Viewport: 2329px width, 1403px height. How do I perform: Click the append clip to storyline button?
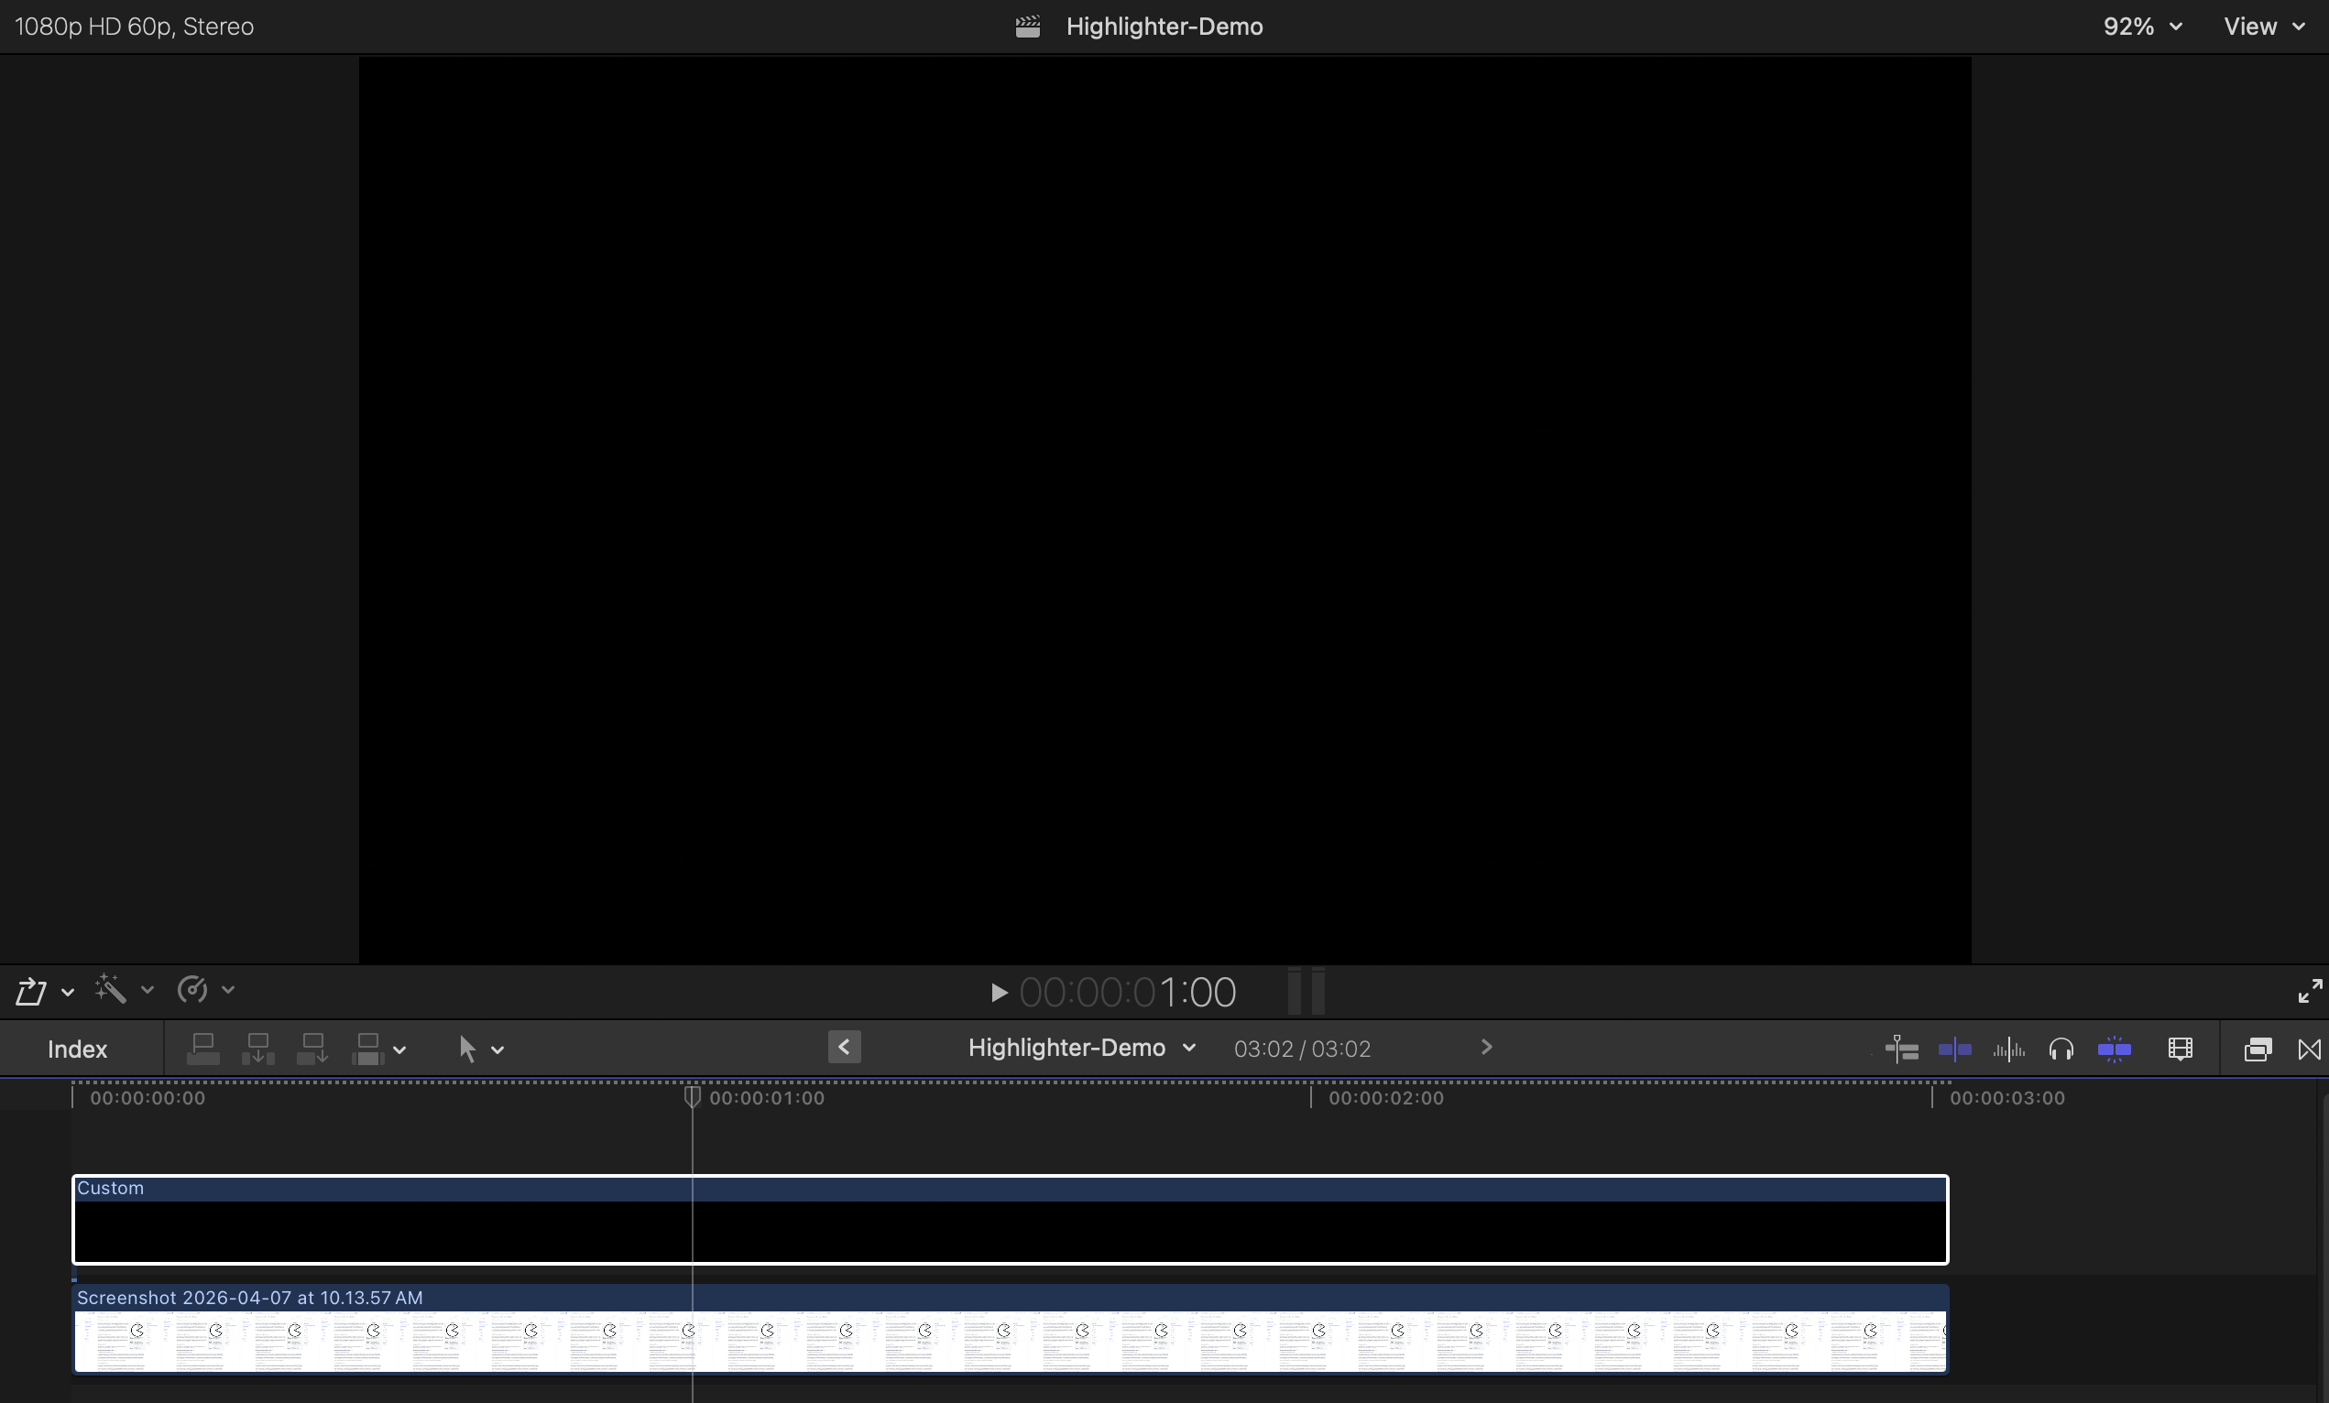[x=312, y=1049]
